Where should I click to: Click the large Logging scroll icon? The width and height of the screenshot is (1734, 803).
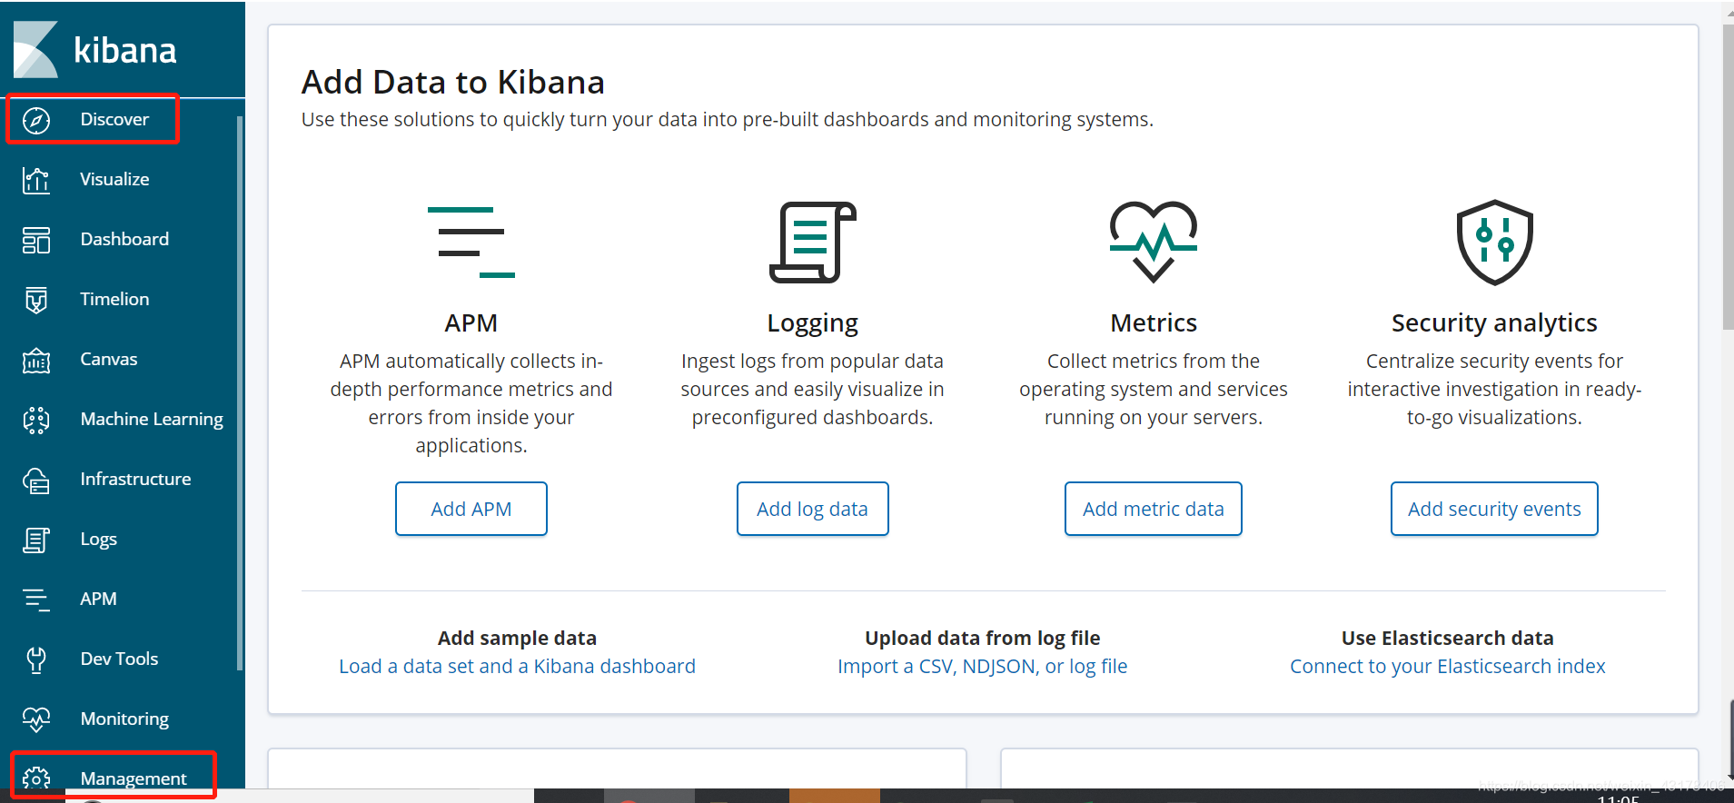813,243
